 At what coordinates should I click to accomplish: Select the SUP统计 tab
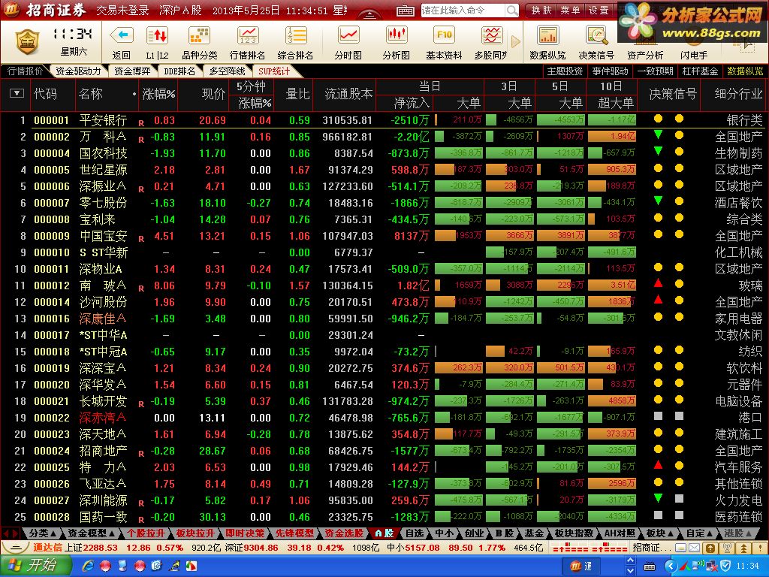[274, 71]
